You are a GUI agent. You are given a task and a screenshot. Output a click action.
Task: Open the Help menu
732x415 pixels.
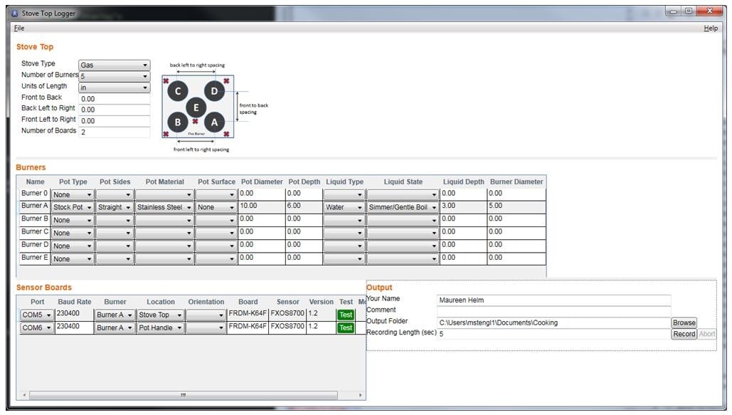[710, 28]
